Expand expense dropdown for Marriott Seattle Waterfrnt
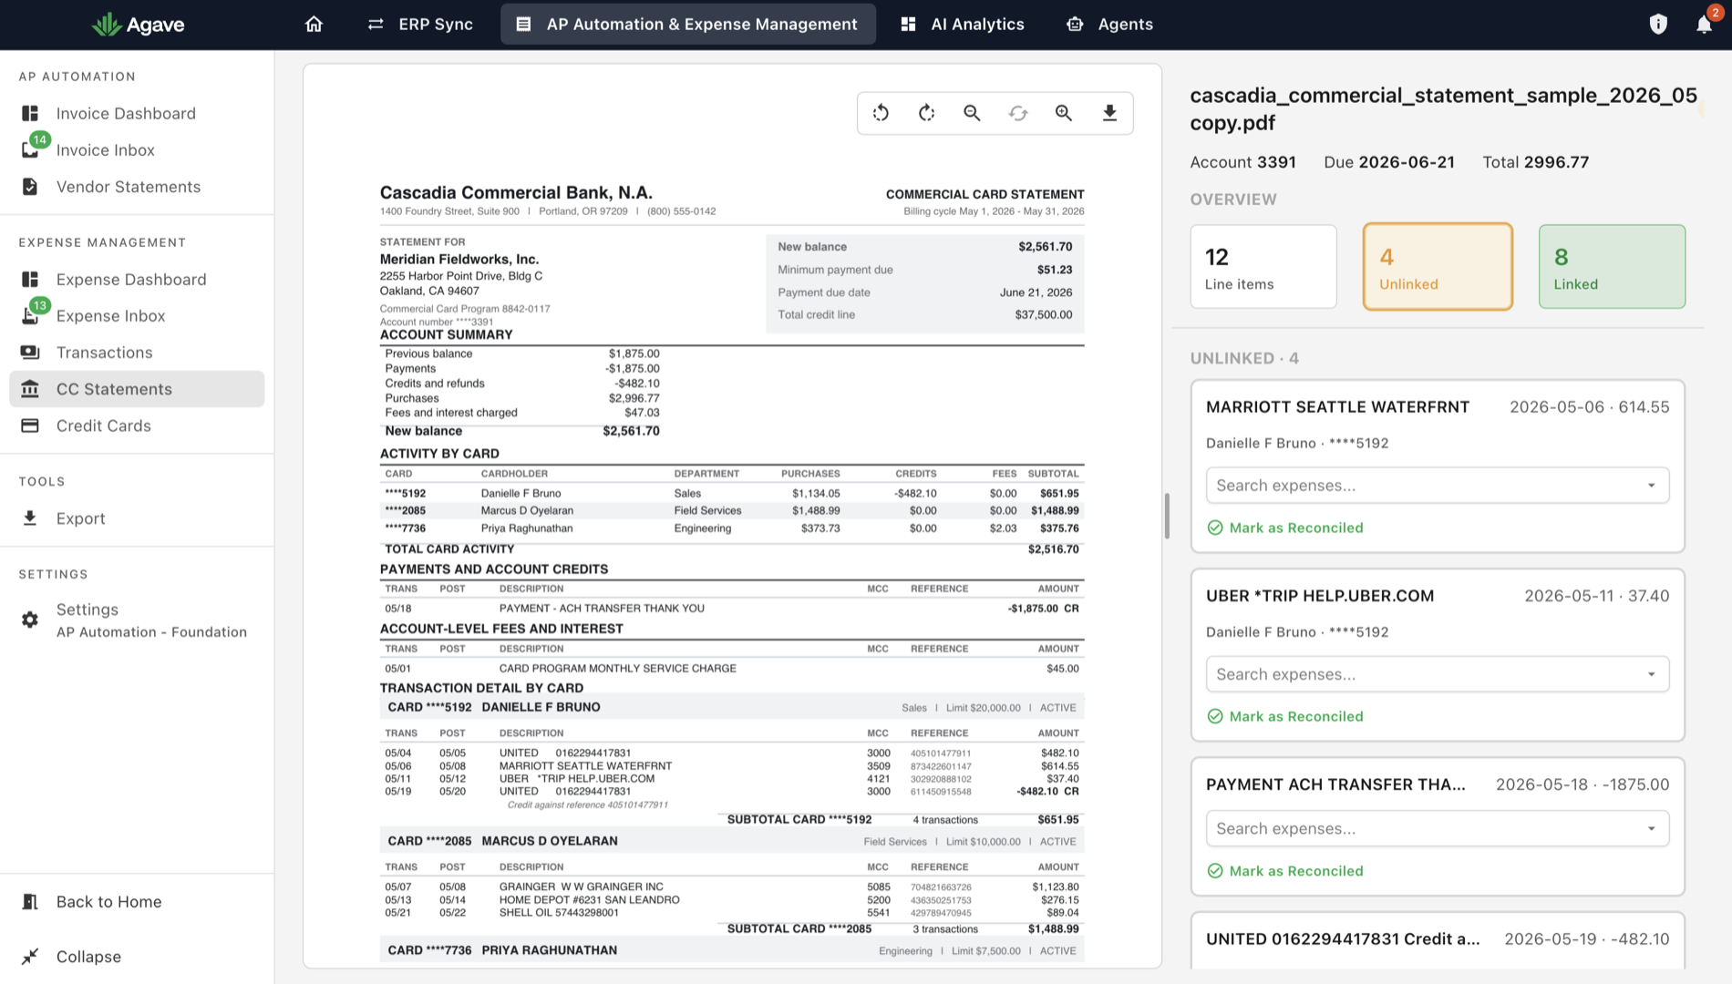This screenshot has height=984, width=1732. coord(1651,486)
